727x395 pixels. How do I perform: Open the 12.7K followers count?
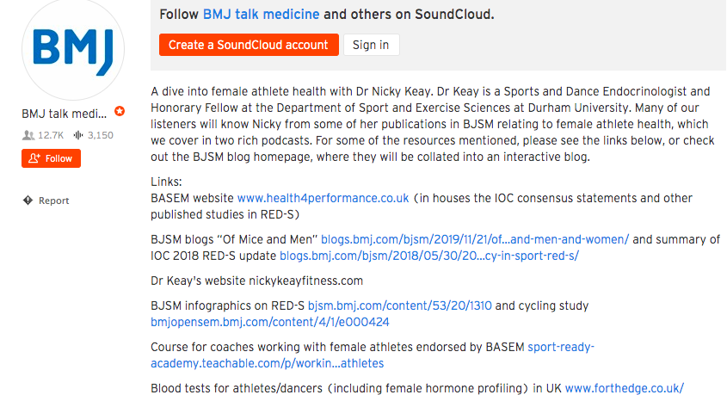(x=42, y=135)
